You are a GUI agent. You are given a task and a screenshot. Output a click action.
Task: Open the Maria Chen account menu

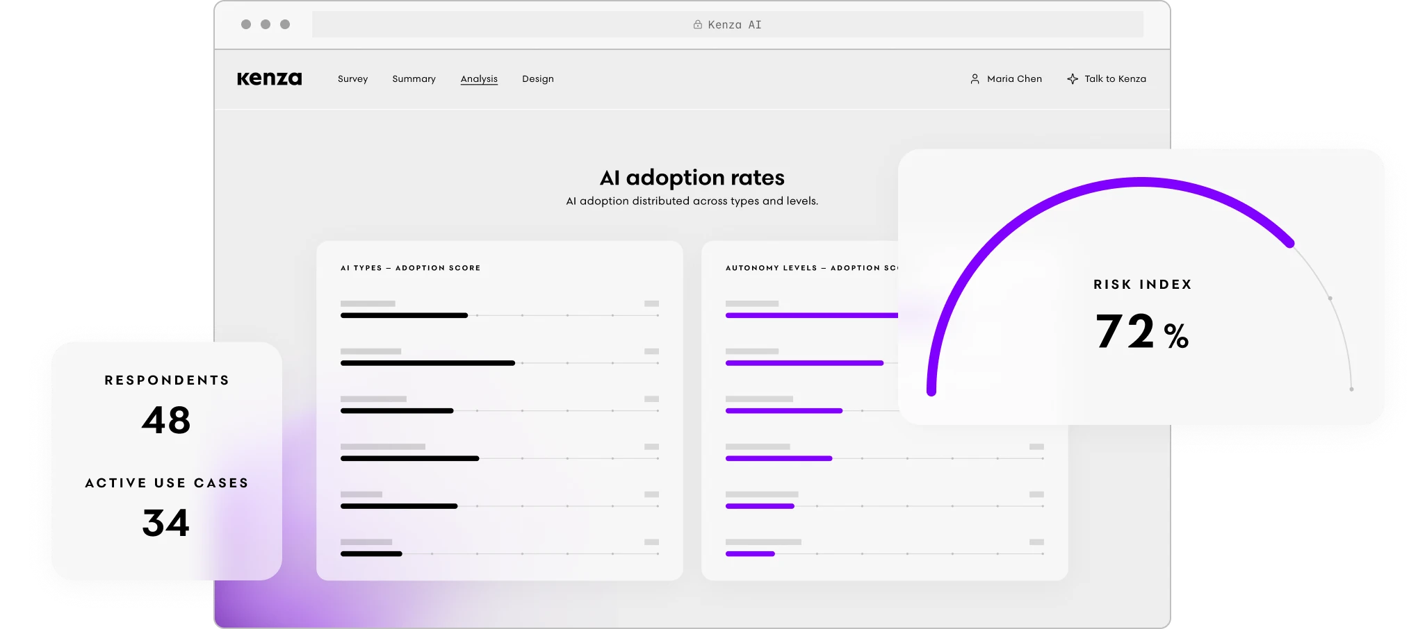[1006, 79]
